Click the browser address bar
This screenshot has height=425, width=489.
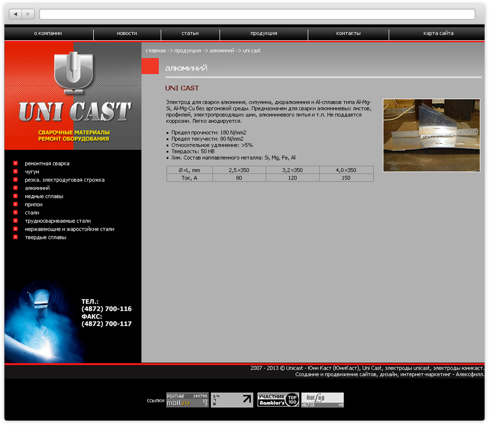tap(257, 14)
